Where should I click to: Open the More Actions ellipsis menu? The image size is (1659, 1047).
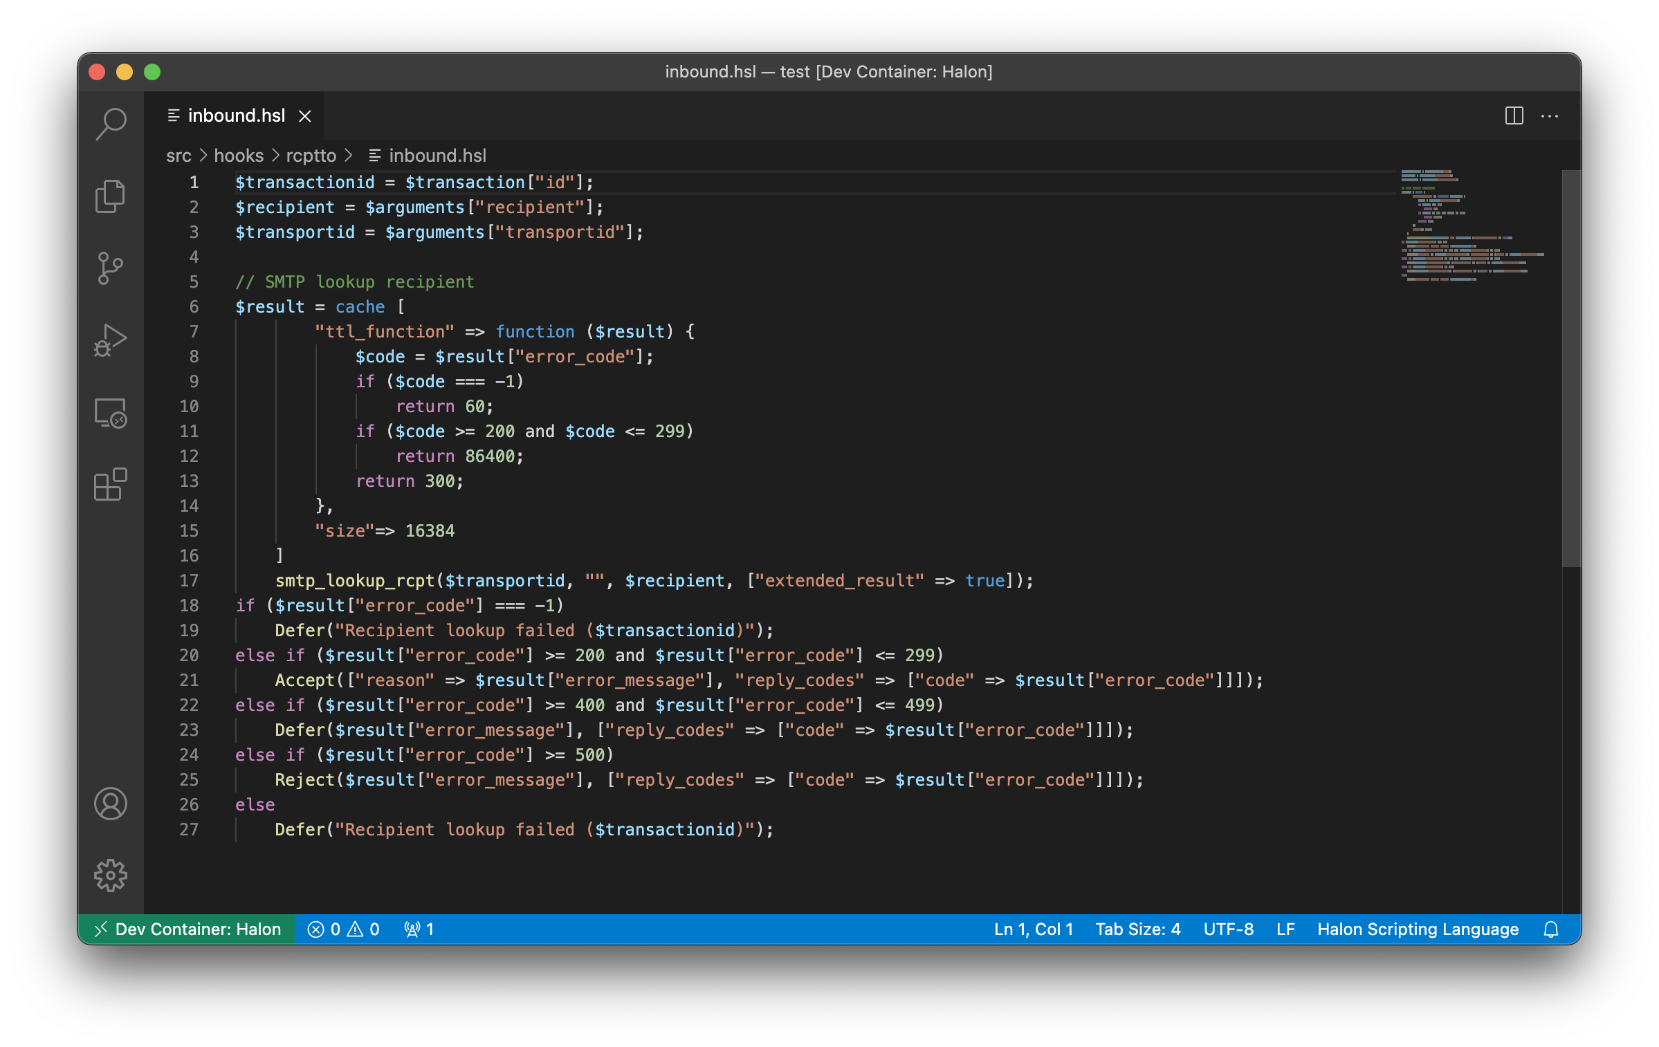1550,115
